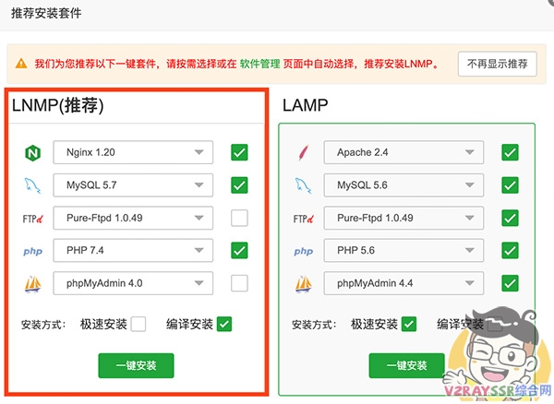Click the php logo icon in LAMP
This screenshot has height=404, width=554.
(304, 251)
